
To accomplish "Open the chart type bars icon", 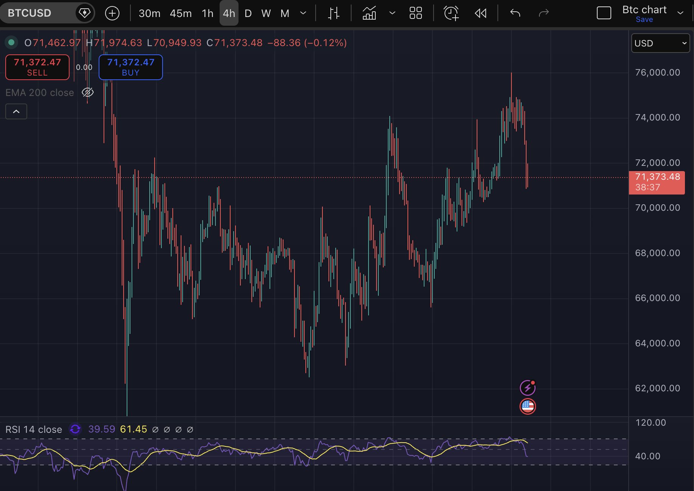I will point(333,13).
